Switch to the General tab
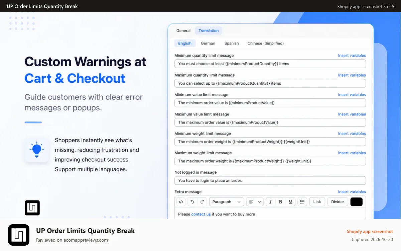The width and height of the screenshot is (401, 251). [183, 31]
